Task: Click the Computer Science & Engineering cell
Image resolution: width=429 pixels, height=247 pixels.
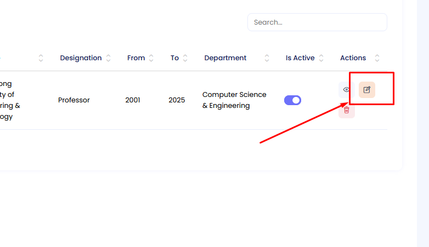Action: click(x=234, y=100)
